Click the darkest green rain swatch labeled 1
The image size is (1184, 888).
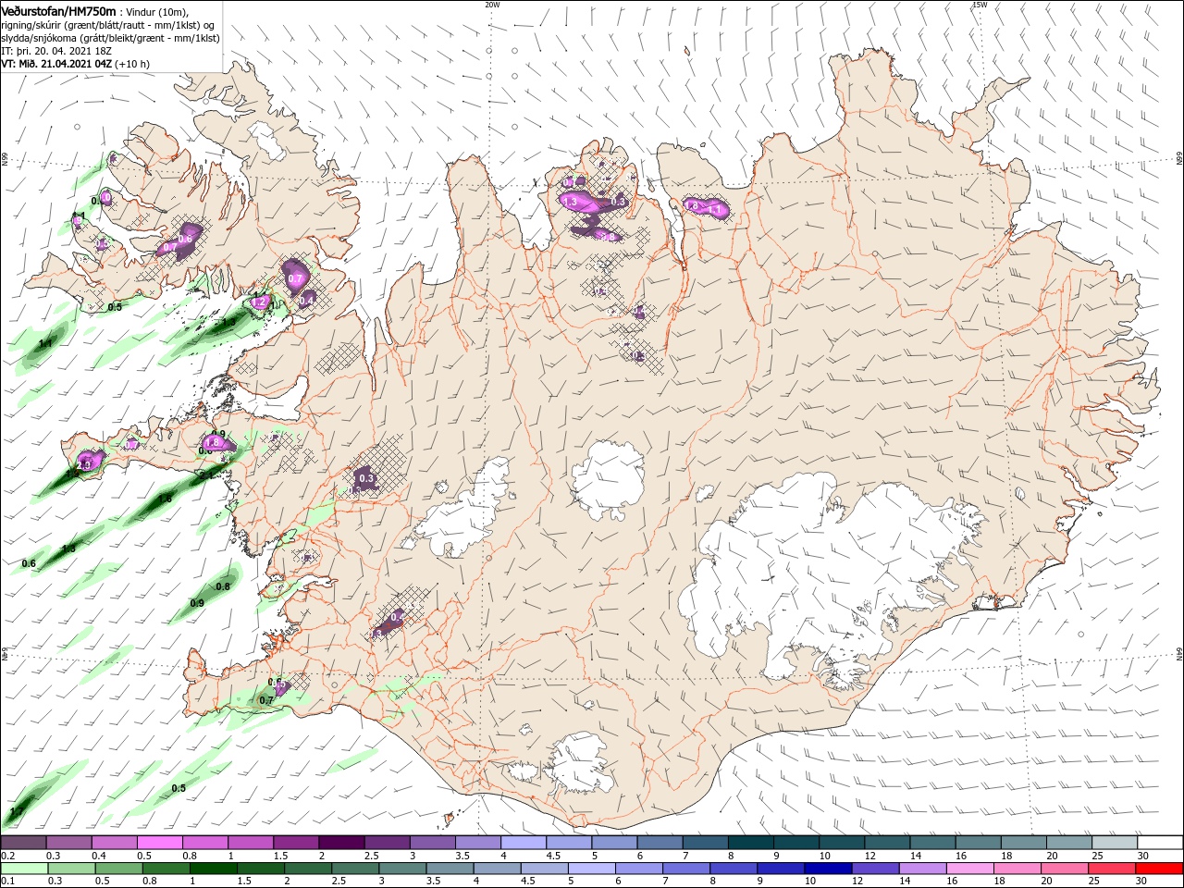coord(213,868)
